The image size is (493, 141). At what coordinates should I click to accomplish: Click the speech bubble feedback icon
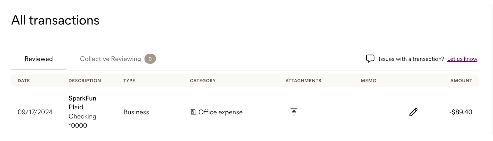pos(370,59)
